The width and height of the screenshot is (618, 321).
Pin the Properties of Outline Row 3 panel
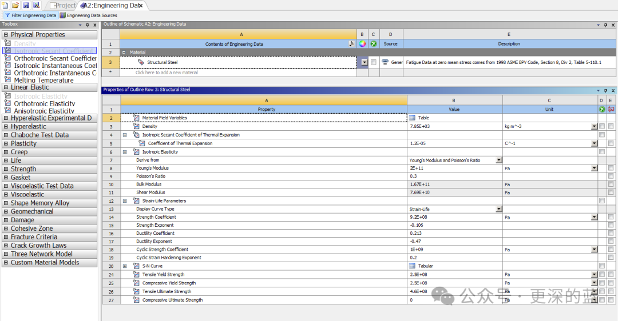(606, 90)
